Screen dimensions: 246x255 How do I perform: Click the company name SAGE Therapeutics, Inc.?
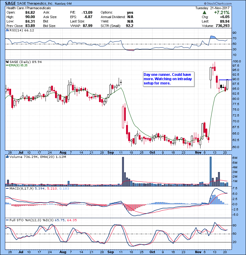point(35,4)
